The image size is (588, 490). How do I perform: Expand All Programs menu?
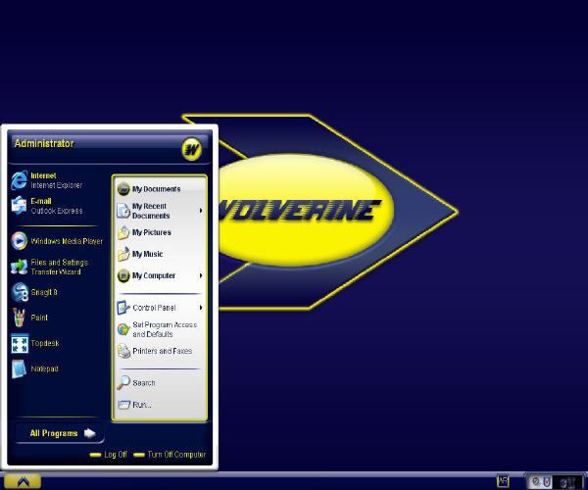click(x=60, y=433)
